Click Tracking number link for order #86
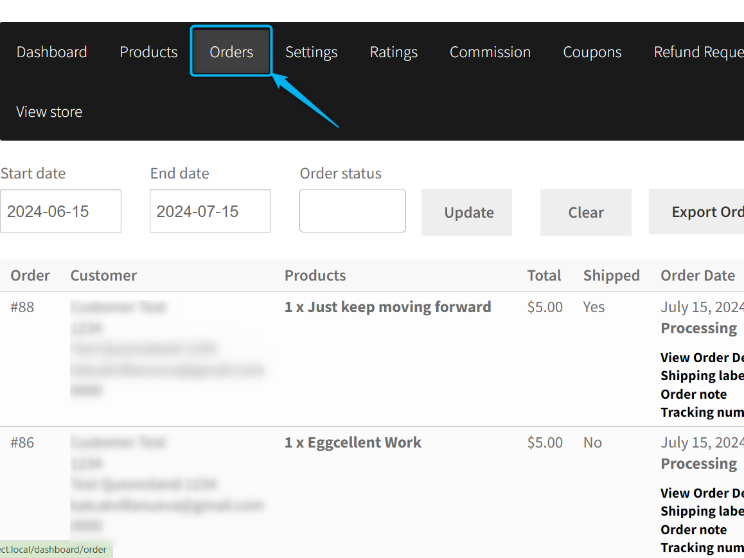744x558 pixels. (702, 548)
